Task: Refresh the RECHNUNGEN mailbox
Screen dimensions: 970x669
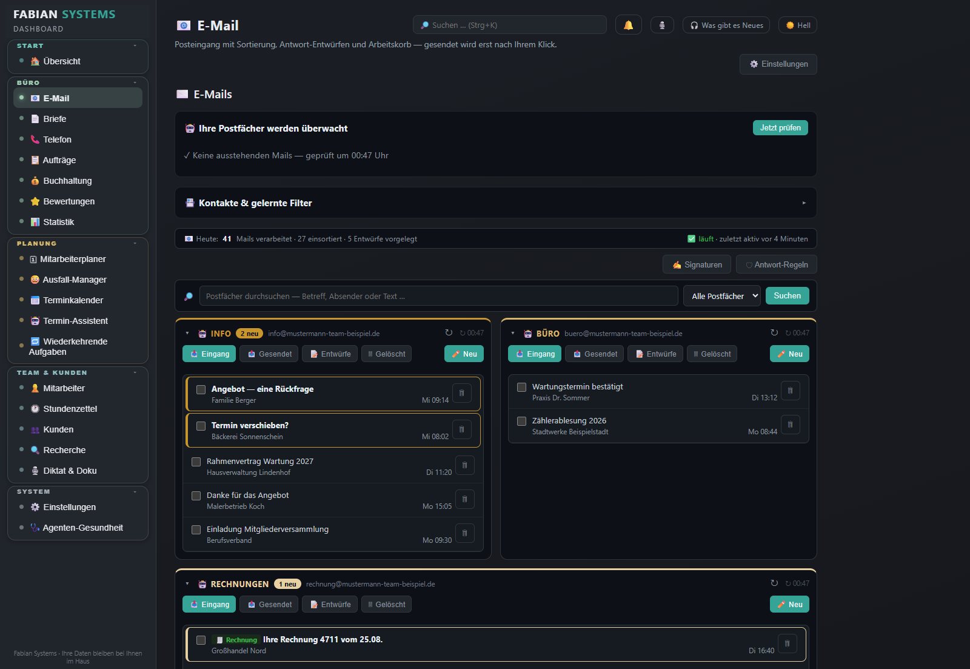Action: click(x=774, y=583)
